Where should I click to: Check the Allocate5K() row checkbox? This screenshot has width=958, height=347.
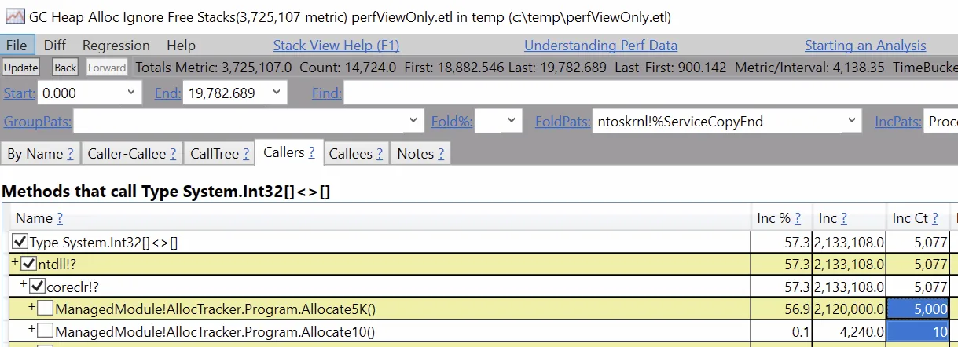pos(46,309)
